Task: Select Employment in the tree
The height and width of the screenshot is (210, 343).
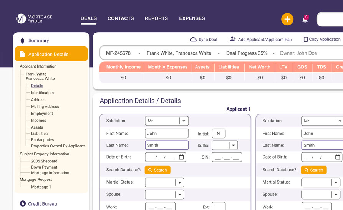Action: point(42,114)
